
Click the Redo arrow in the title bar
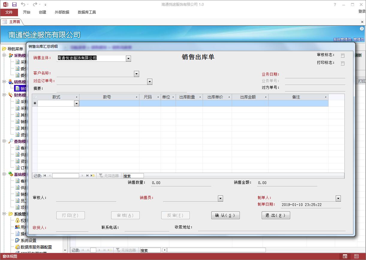pyautogui.click(x=35, y=5)
